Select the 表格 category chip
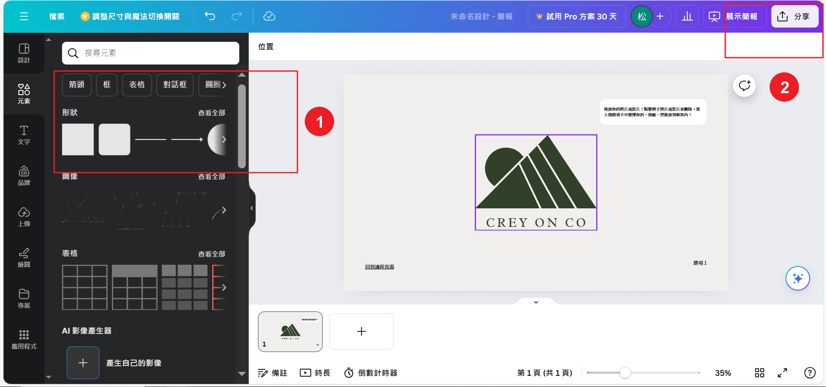This screenshot has width=826, height=387. point(137,85)
